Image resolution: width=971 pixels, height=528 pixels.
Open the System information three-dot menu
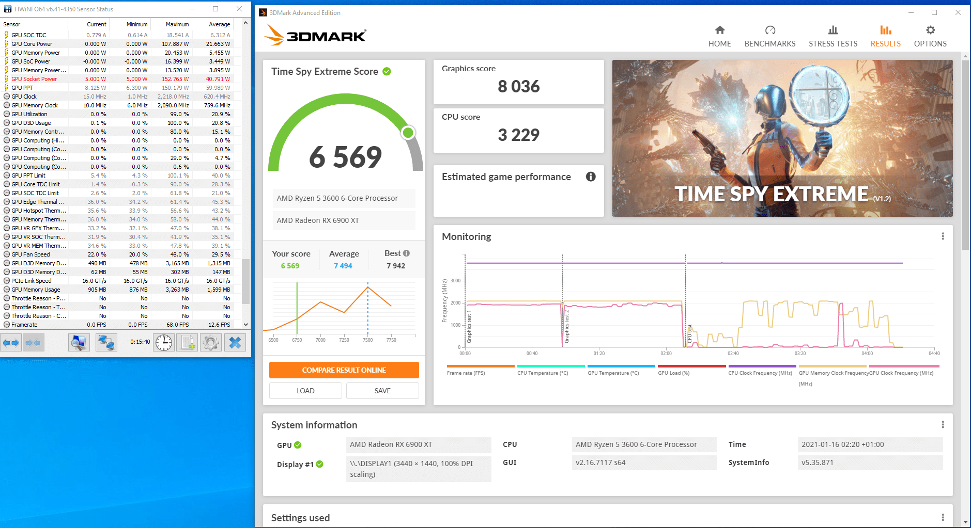(x=943, y=424)
